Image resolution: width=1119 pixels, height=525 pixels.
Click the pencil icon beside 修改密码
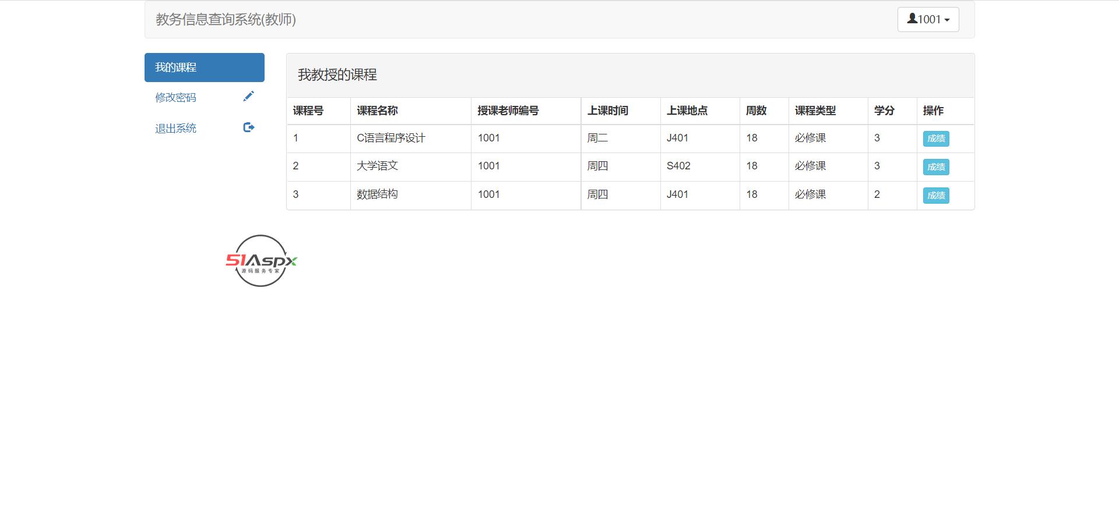tap(249, 97)
